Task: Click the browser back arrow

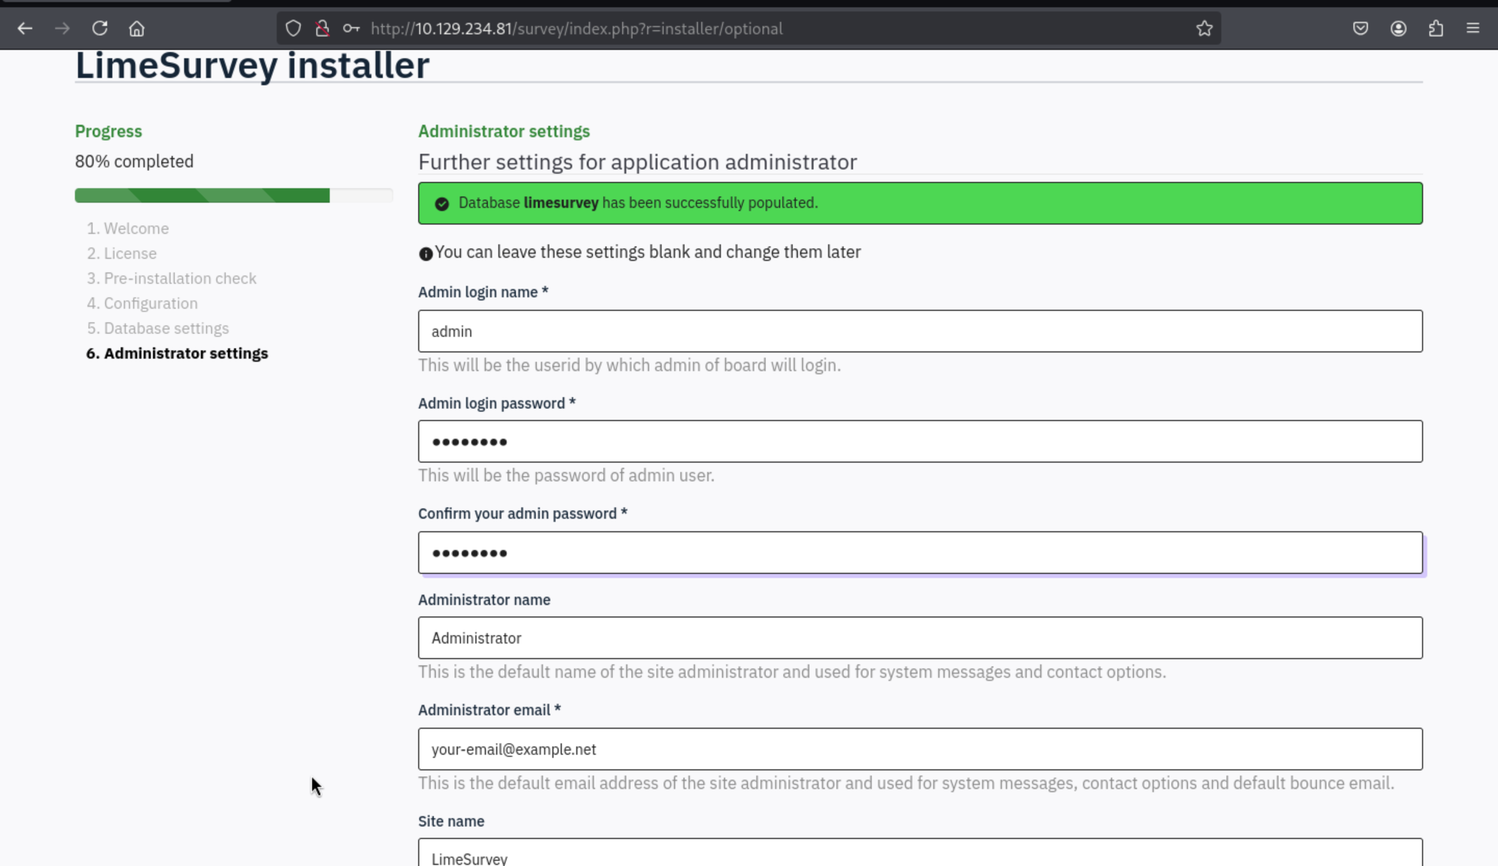Action: [25, 29]
